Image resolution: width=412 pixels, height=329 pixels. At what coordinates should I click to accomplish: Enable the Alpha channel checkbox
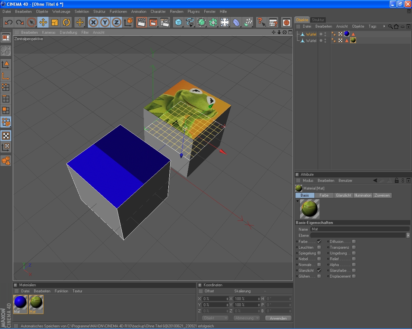point(354,265)
